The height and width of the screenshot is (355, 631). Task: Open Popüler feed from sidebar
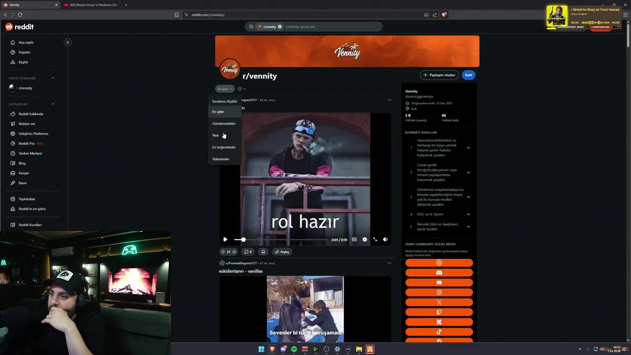[24, 52]
